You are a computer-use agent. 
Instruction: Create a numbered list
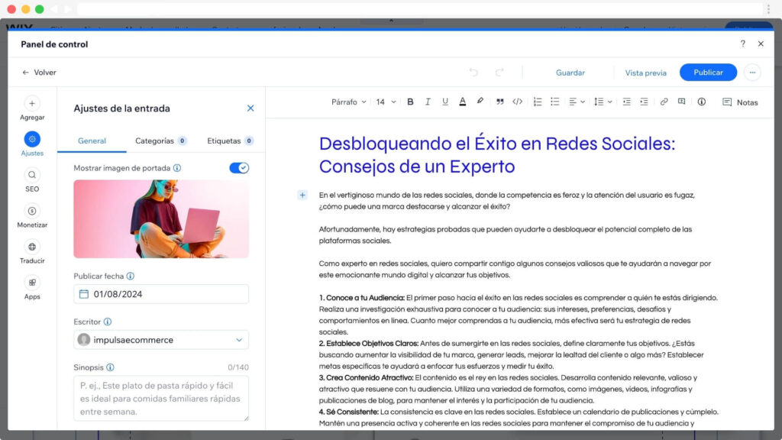click(x=538, y=102)
